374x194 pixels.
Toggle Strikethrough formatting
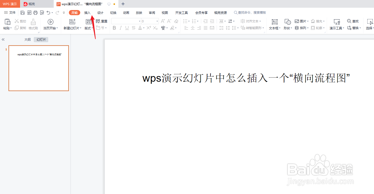click(x=133, y=28)
